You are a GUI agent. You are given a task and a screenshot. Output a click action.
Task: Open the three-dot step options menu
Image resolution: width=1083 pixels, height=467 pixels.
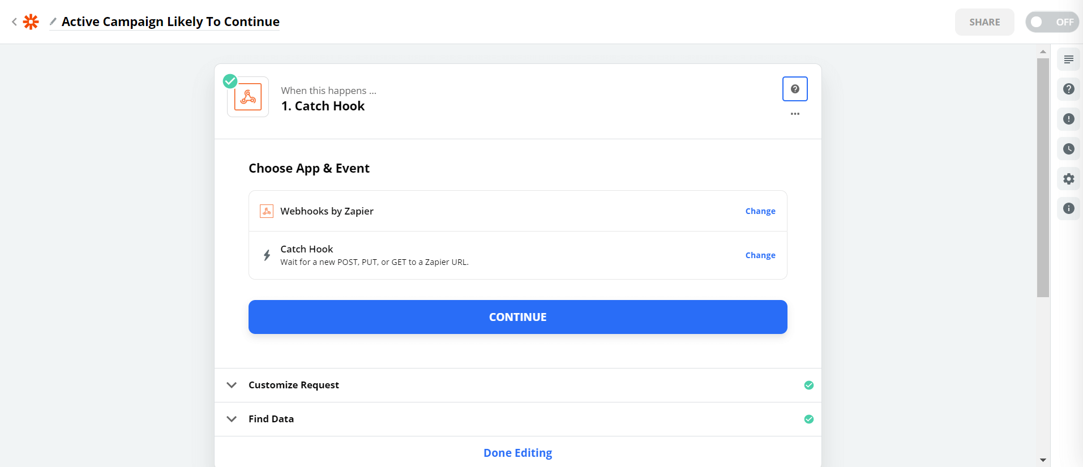tap(795, 114)
